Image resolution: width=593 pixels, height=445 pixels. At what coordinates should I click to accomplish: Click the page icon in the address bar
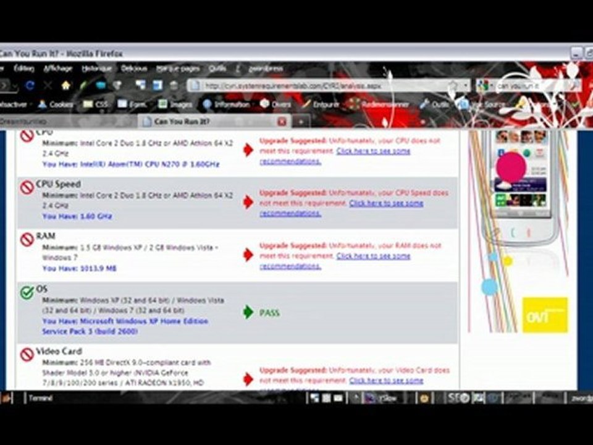195,86
